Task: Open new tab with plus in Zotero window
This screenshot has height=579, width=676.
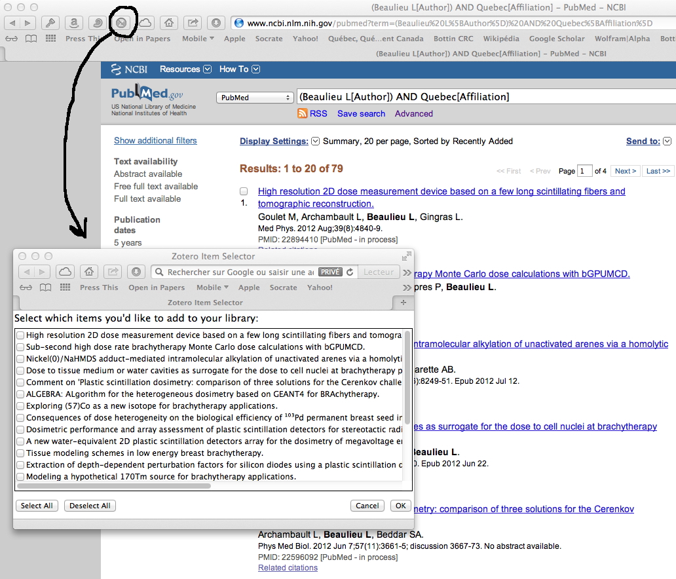Action: click(403, 303)
